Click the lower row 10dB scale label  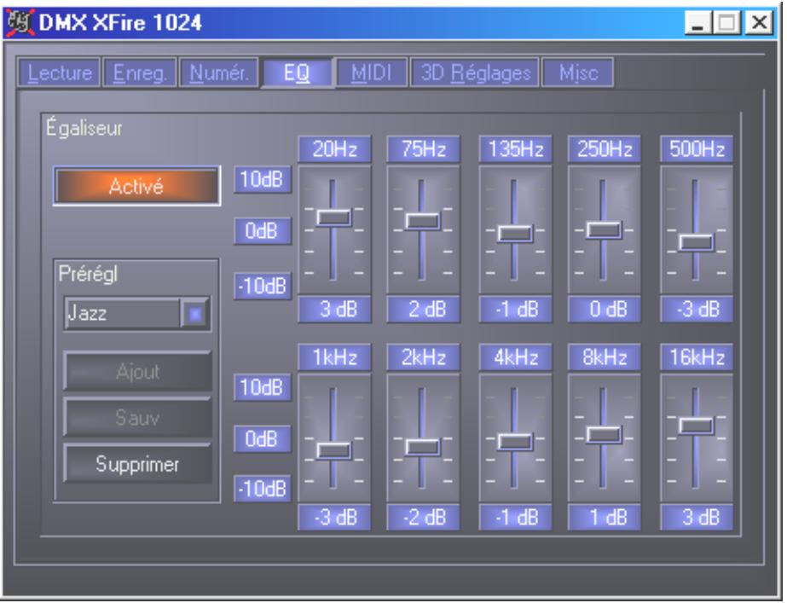pyautogui.click(x=263, y=387)
